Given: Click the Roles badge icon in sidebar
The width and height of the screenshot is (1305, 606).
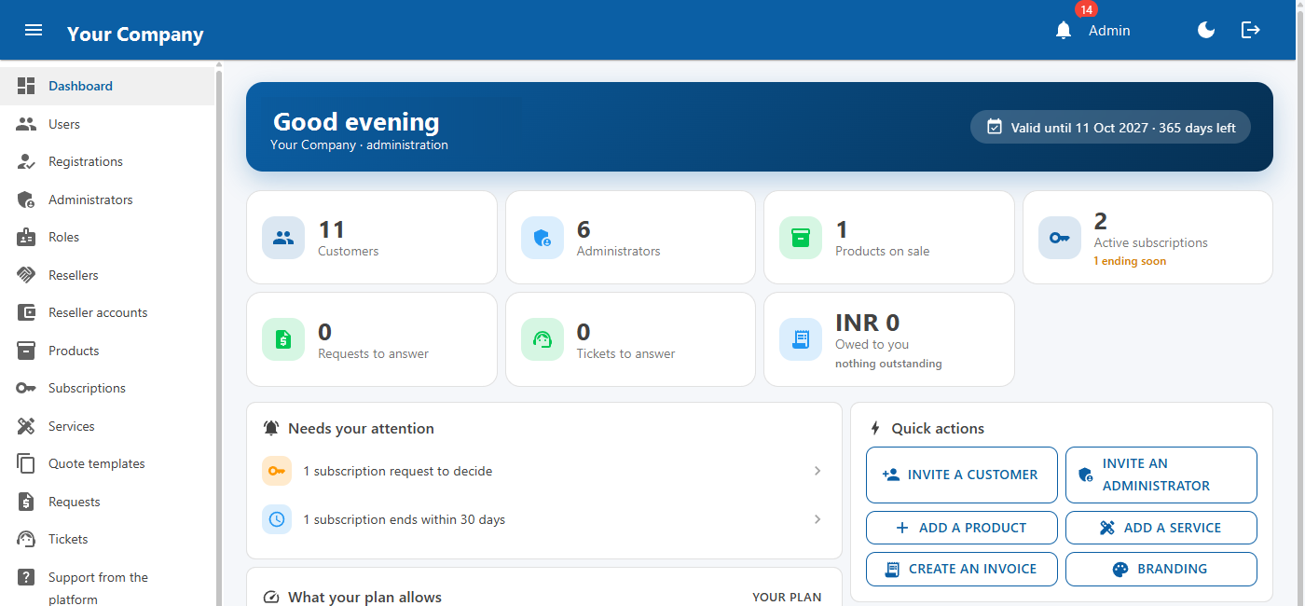Looking at the screenshot, I should (x=26, y=237).
